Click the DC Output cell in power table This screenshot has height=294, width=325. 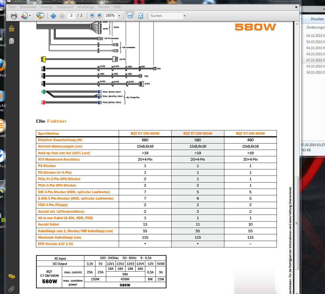pos(60,264)
